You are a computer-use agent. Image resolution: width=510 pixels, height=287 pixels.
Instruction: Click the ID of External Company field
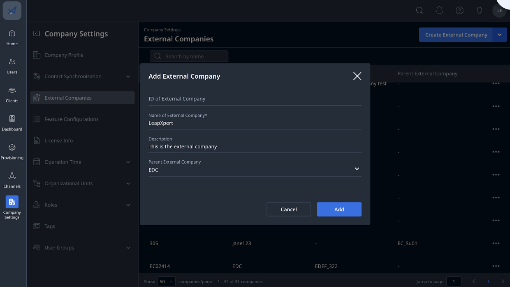tap(255, 99)
